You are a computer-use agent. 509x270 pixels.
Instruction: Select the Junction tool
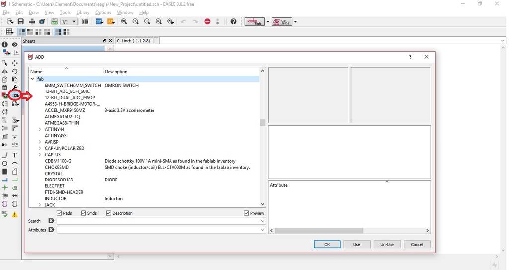click(5, 187)
